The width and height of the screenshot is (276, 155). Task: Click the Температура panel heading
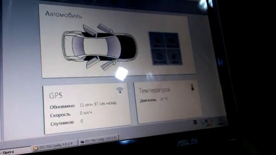(x=154, y=90)
